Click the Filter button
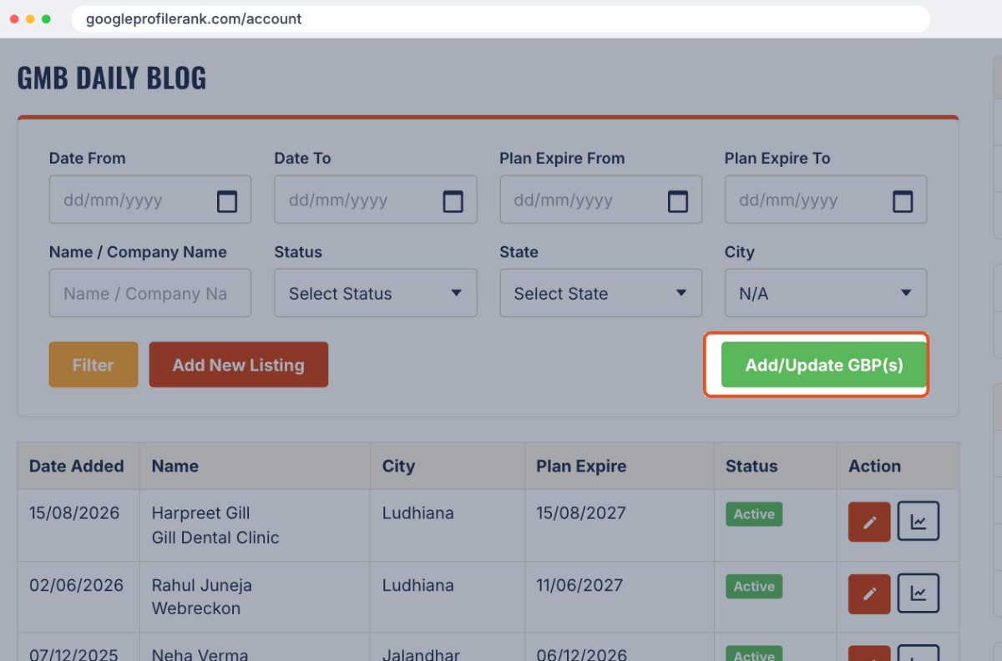1002x661 pixels. [x=94, y=365]
